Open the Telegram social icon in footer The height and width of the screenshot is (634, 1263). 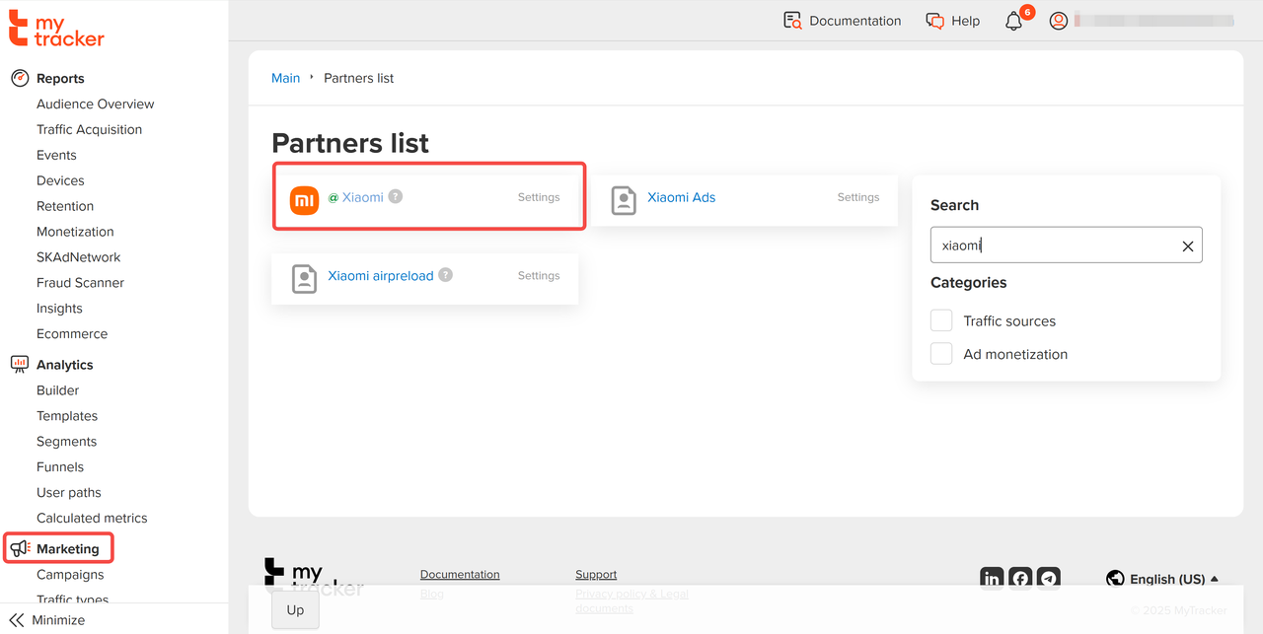click(x=1049, y=579)
